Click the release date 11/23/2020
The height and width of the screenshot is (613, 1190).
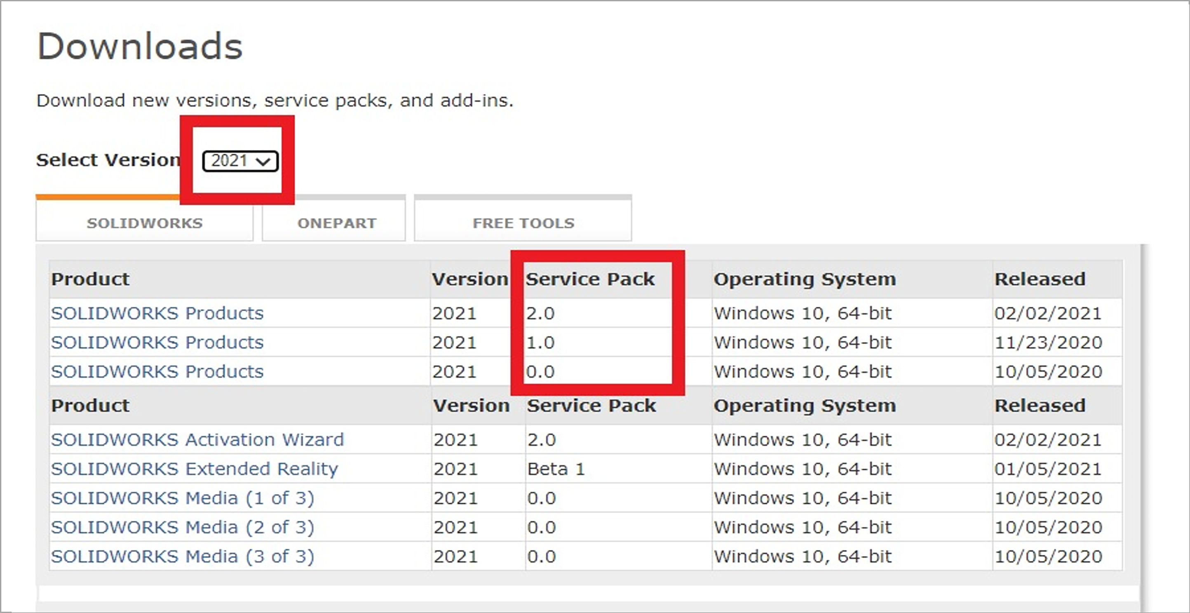tap(1048, 342)
